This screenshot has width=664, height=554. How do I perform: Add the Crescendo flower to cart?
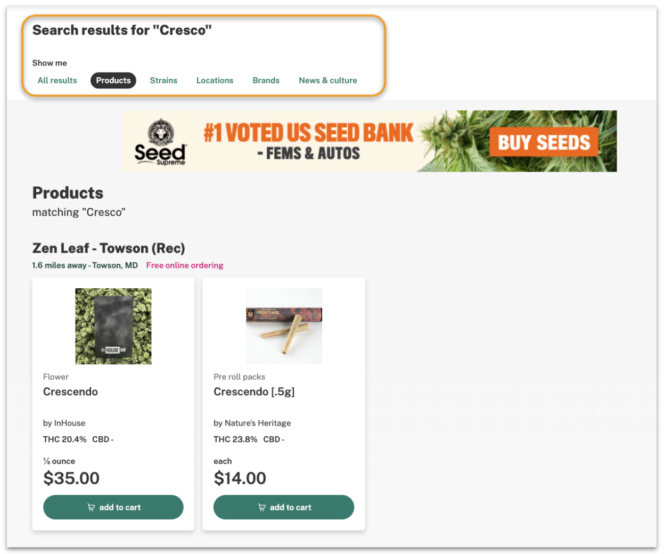(x=113, y=507)
